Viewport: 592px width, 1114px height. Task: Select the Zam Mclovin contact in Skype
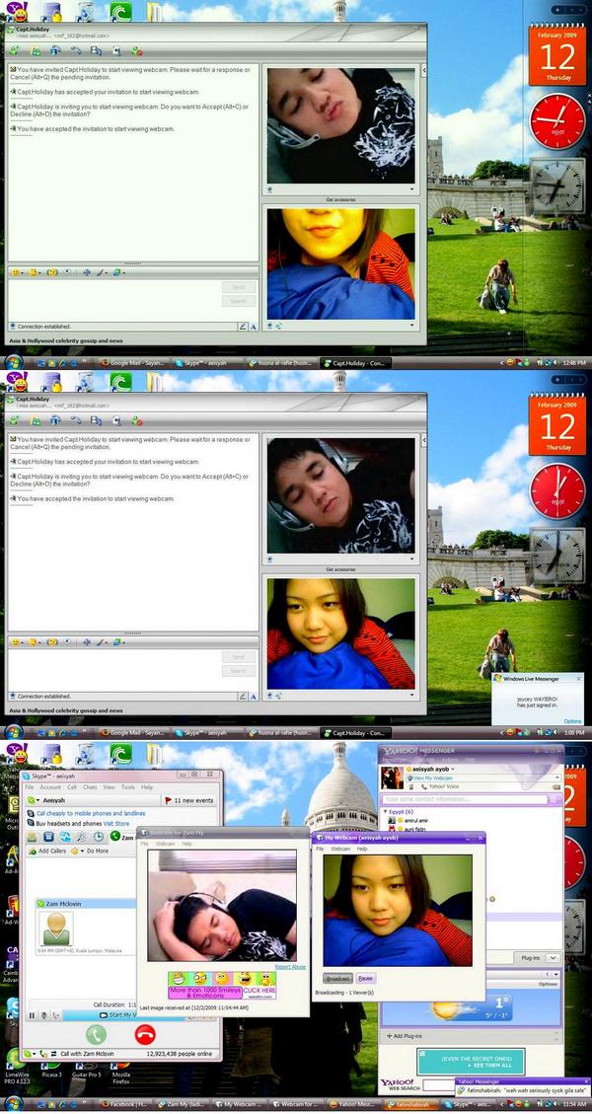click(63, 903)
